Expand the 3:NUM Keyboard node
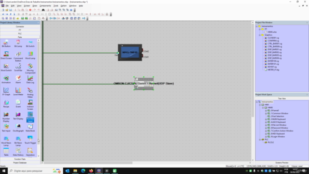The width and height of the screenshot is (309, 174). (266, 119)
